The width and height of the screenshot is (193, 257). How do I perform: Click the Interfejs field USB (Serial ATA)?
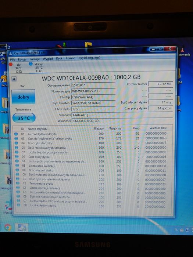pos(93,97)
